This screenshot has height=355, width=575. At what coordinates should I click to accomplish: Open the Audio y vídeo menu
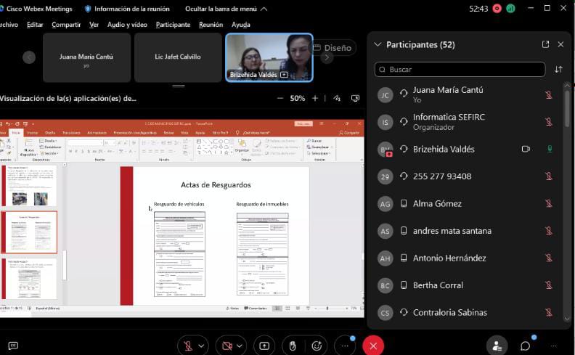pos(127,24)
